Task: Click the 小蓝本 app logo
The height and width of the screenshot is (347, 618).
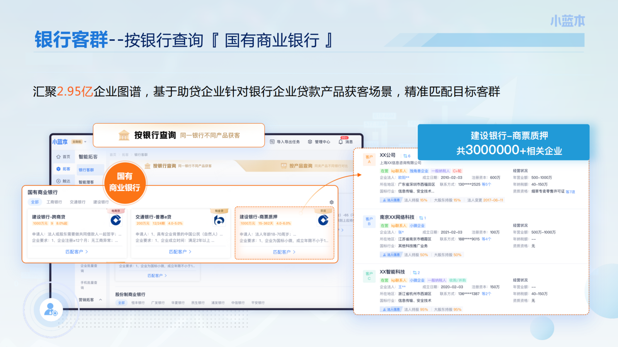Action: (x=60, y=142)
